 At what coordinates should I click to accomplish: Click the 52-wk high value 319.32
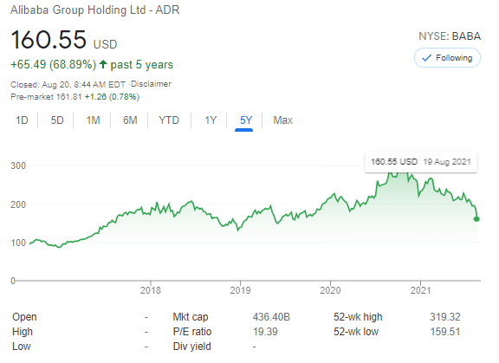445,317
